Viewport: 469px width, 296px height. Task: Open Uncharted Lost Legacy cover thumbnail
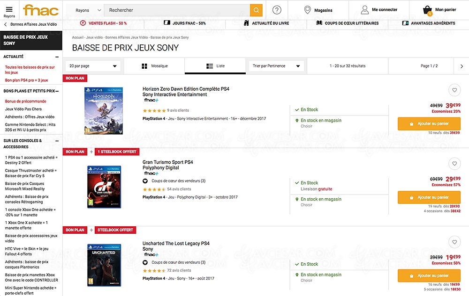104,265
